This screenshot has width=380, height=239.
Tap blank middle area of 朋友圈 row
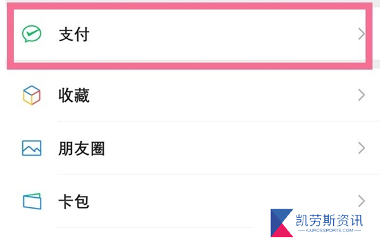(218, 148)
